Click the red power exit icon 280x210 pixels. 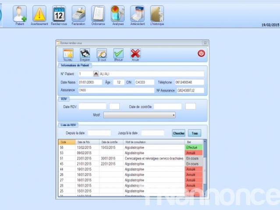pyautogui.click(x=201, y=53)
